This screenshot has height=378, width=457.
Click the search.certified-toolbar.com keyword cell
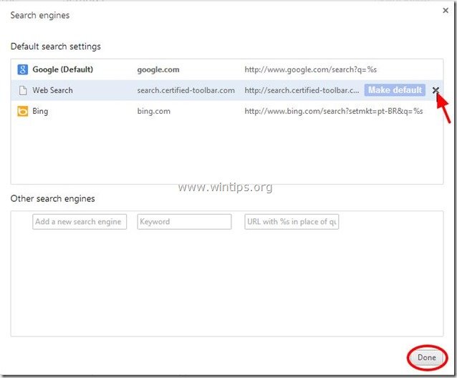186,91
